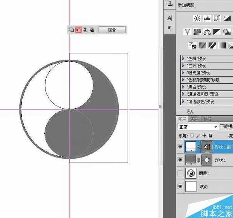This screenshot has height=218, width=233.
Task: Hide the 形状 1 layer
Action: [x=180, y=160]
